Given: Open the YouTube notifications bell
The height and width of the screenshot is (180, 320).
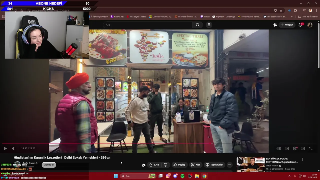Looking at the screenshot, I should pos(300,25).
